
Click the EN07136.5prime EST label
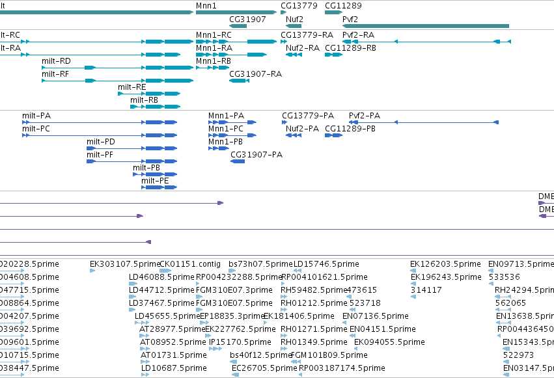(375, 316)
